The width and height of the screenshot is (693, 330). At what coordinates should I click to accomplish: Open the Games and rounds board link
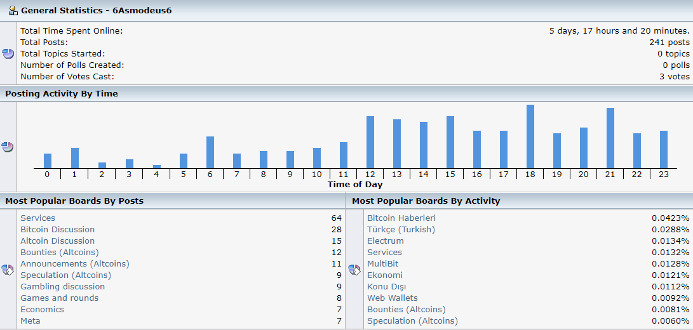point(60,298)
